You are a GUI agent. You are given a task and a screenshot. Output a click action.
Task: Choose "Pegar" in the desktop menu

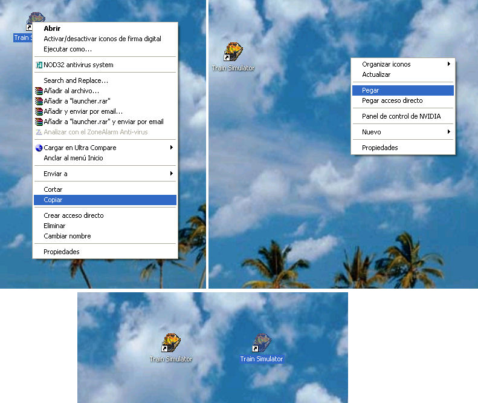(370, 90)
